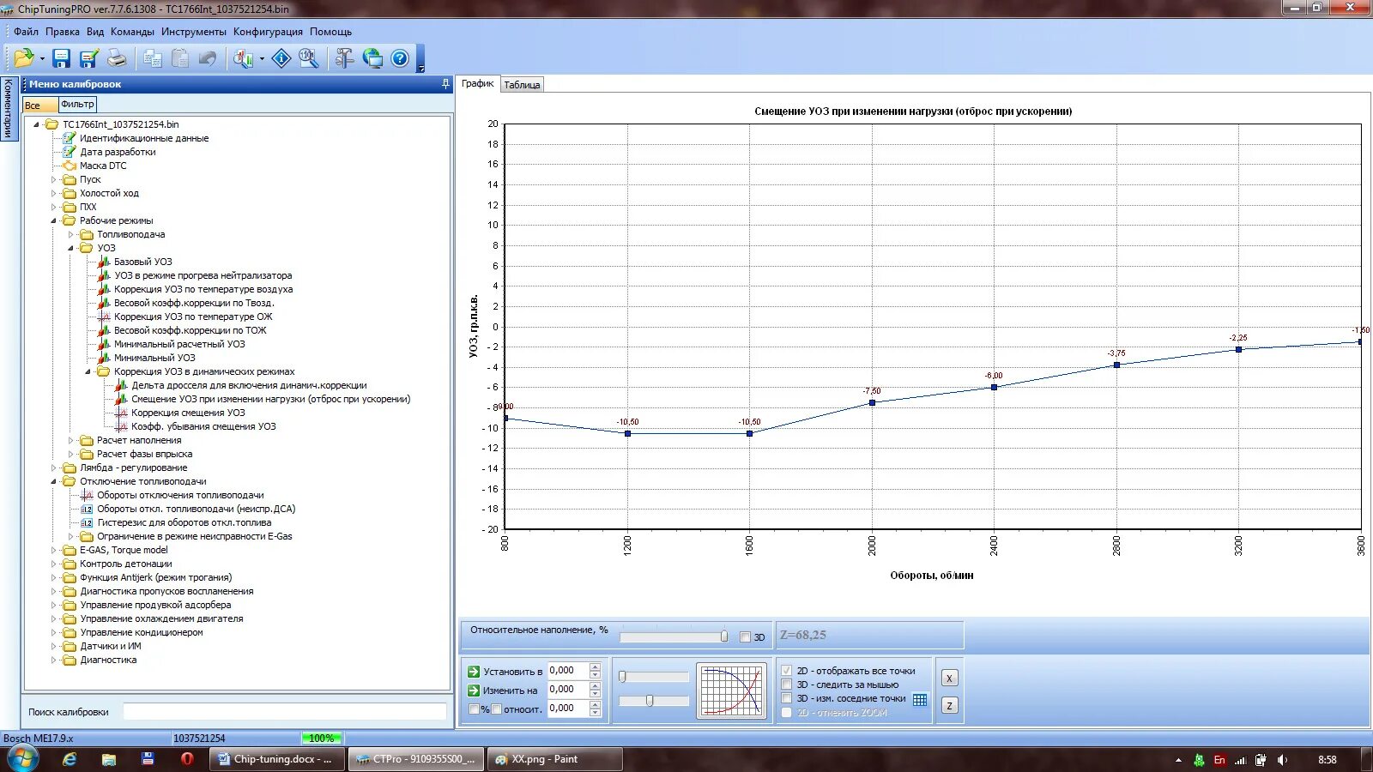Select Коэфф. убывания смещения УОЗ item

tap(203, 426)
